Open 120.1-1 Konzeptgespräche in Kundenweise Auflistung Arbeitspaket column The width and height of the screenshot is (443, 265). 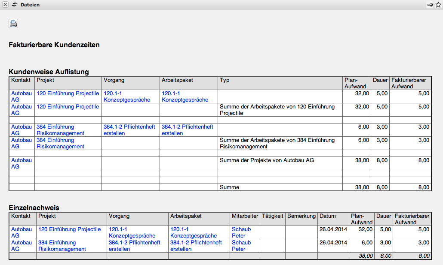click(185, 96)
